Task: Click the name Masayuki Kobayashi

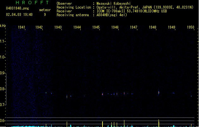Action: (114, 3)
